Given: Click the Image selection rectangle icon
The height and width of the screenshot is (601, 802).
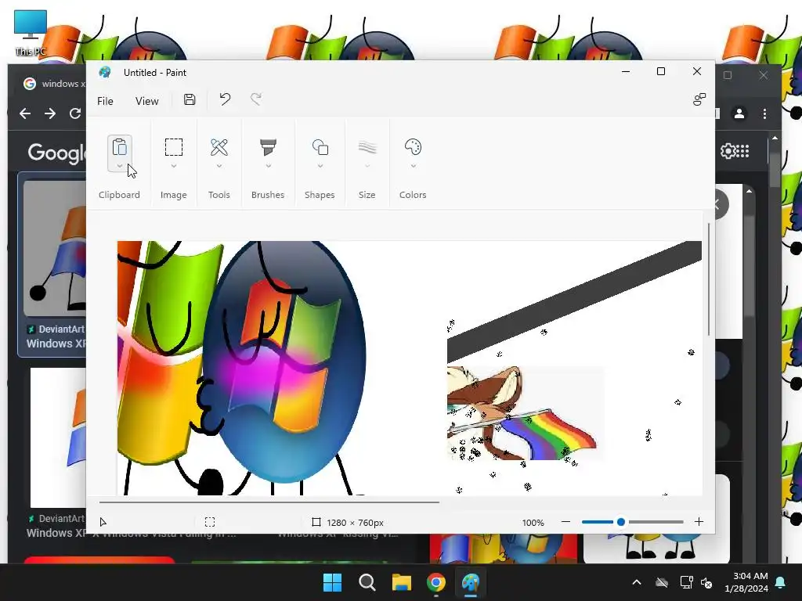Looking at the screenshot, I should [174, 147].
